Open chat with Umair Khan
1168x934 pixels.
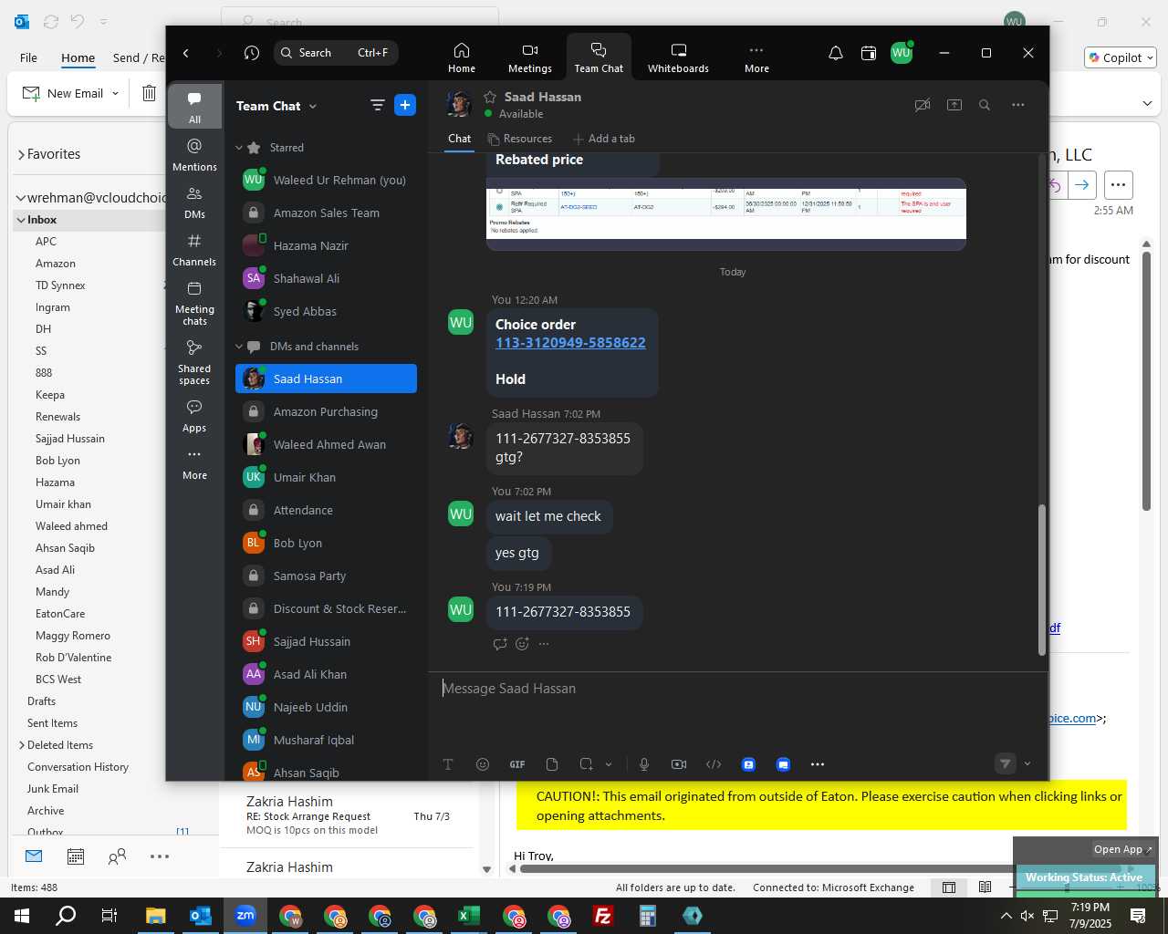click(326, 477)
